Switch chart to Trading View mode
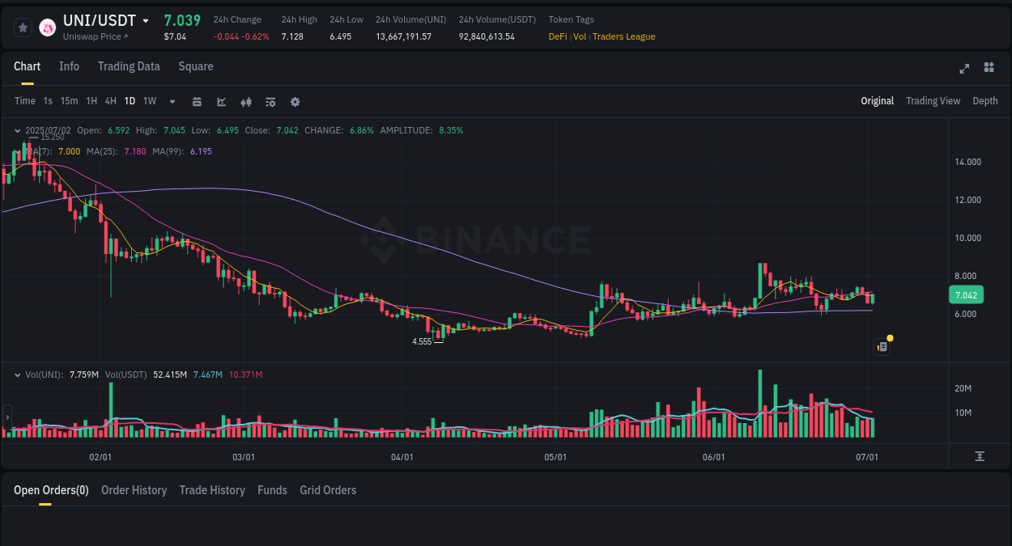This screenshot has width=1012, height=546. [933, 101]
